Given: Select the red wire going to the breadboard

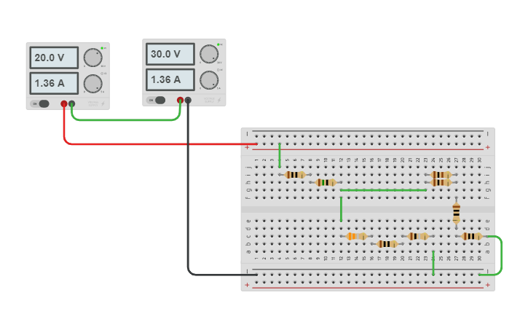Looking at the screenshot, I should pos(146,144).
